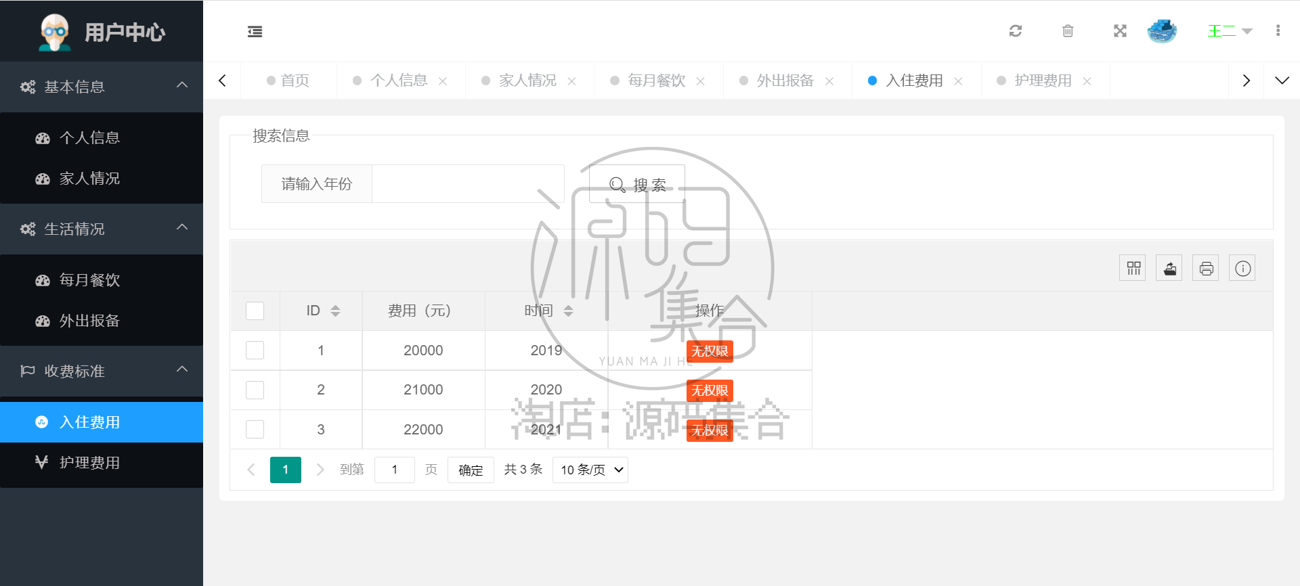Viewport: 1300px width, 586px height.
Task: Click the fee cell 22000
Action: [423, 430]
